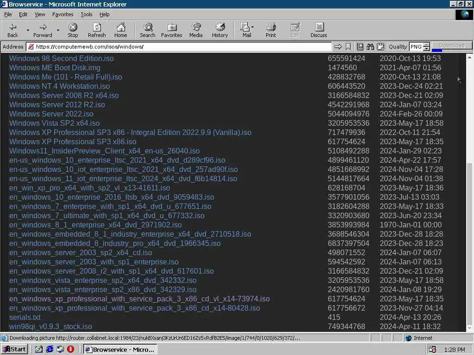Open the Windows Server 2022.iso link
This screenshot has height=355, width=474.
[x=51, y=114]
